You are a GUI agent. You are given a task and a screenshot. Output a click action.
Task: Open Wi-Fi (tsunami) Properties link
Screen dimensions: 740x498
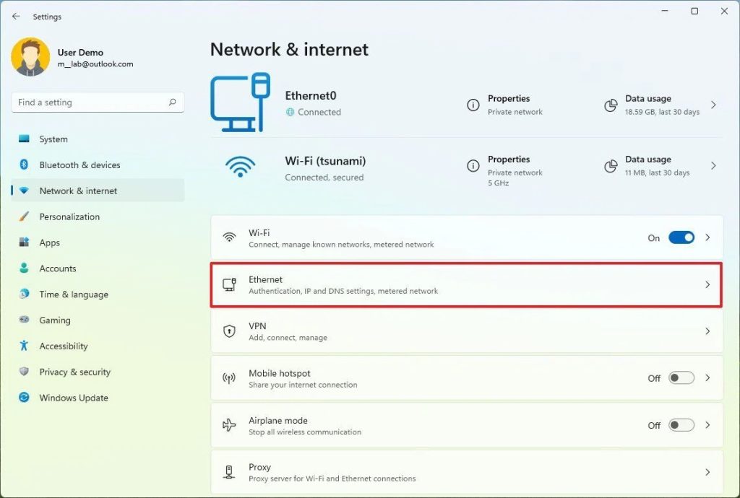coord(509,160)
